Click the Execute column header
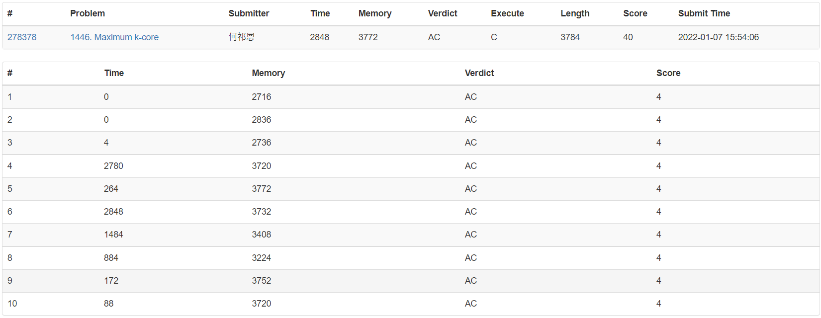 (x=507, y=13)
